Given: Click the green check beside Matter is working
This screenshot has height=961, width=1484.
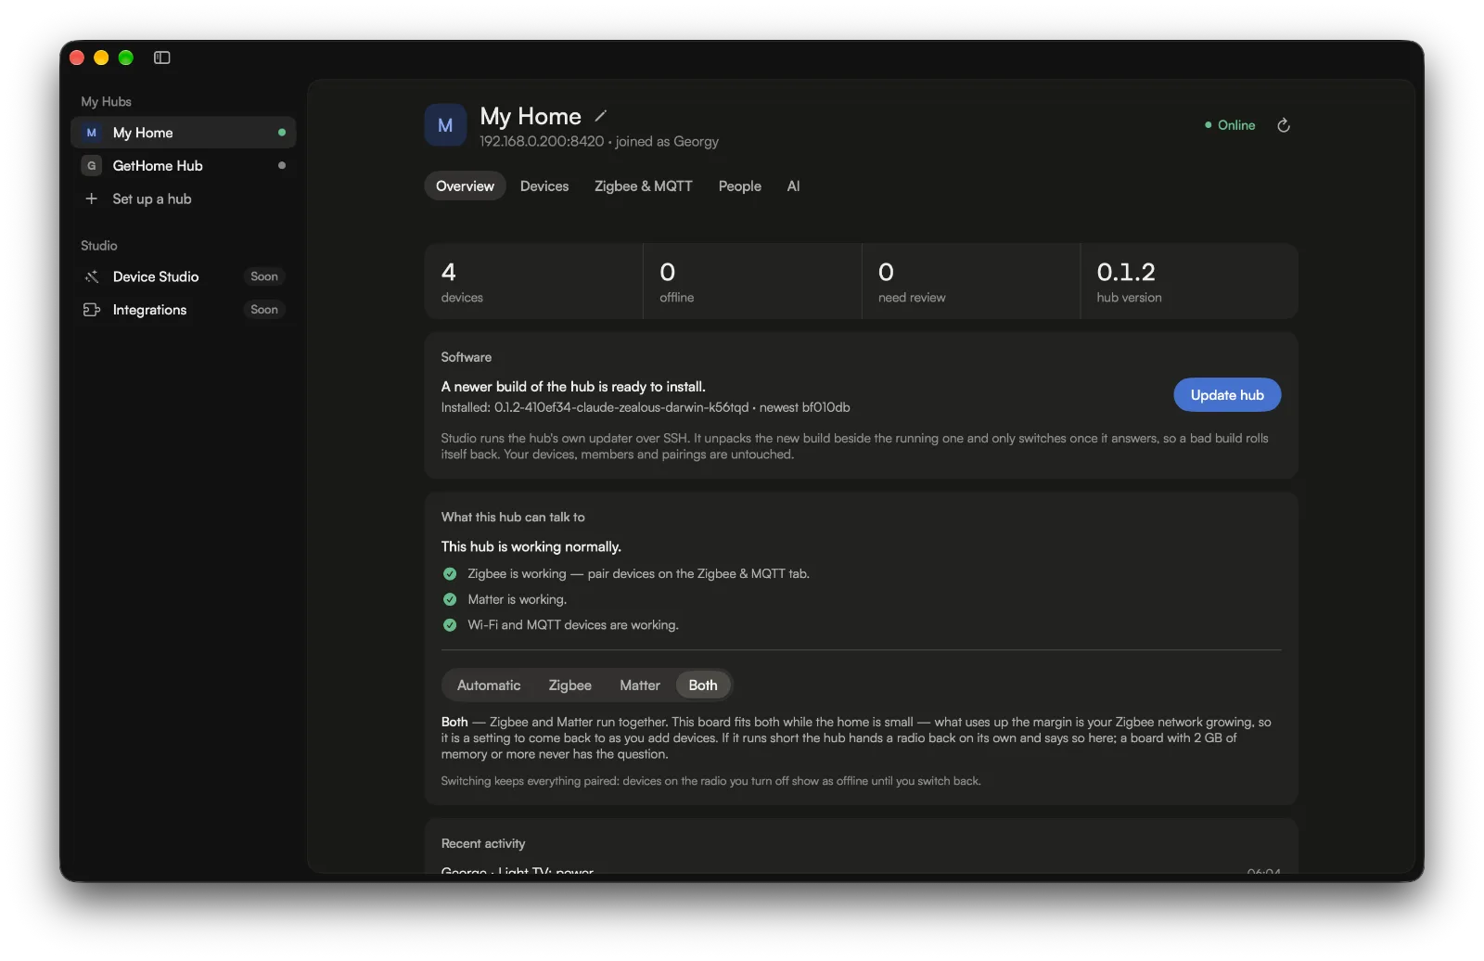Looking at the screenshot, I should 450,599.
